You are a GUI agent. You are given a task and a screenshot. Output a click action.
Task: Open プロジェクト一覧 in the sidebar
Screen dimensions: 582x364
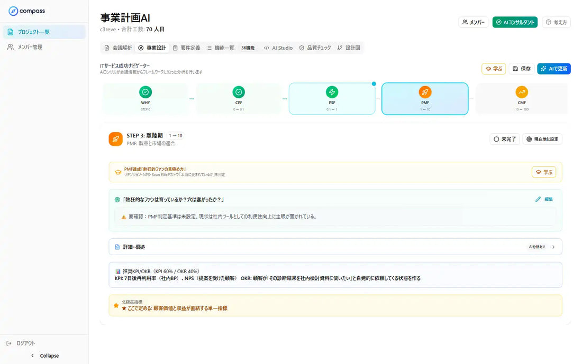click(x=44, y=32)
